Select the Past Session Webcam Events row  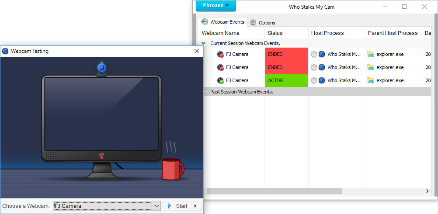[241, 92]
